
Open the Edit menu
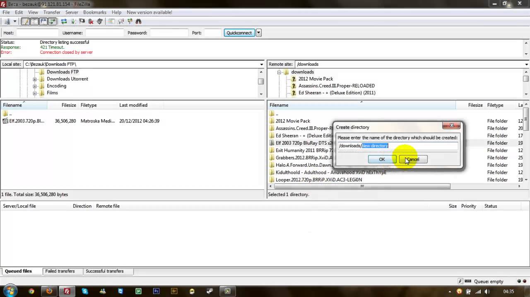19,12
